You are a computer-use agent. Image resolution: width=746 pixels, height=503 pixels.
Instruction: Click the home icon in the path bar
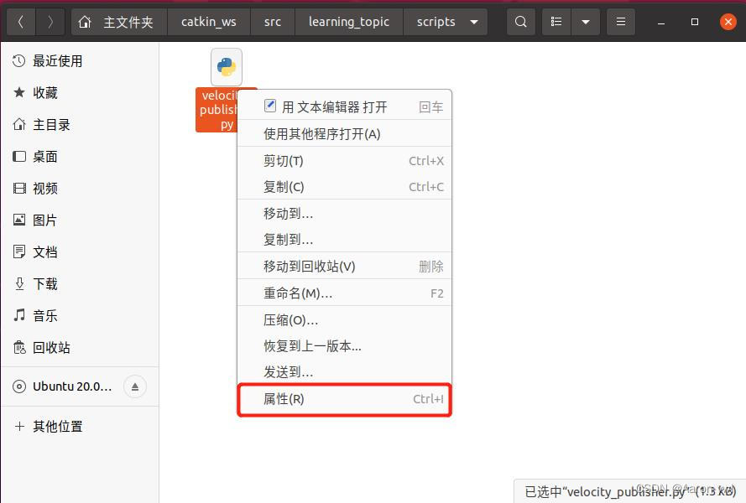click(x=85, y=22)
